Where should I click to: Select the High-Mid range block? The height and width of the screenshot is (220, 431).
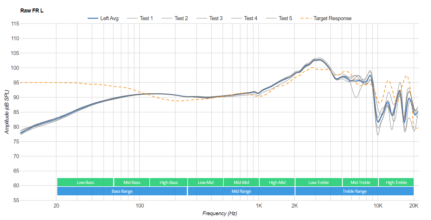(x=277, y=182)
